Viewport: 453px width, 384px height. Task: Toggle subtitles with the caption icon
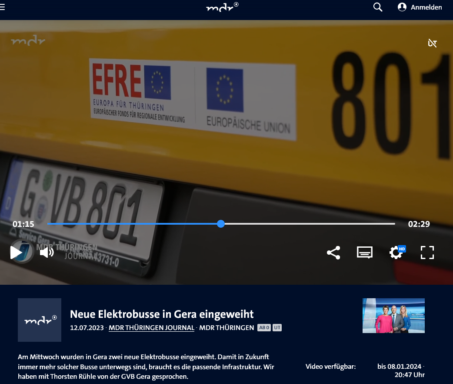coord(365,253)
